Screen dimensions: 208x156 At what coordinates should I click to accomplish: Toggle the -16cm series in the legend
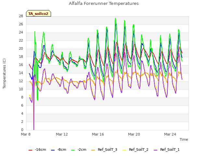point(37,150)
